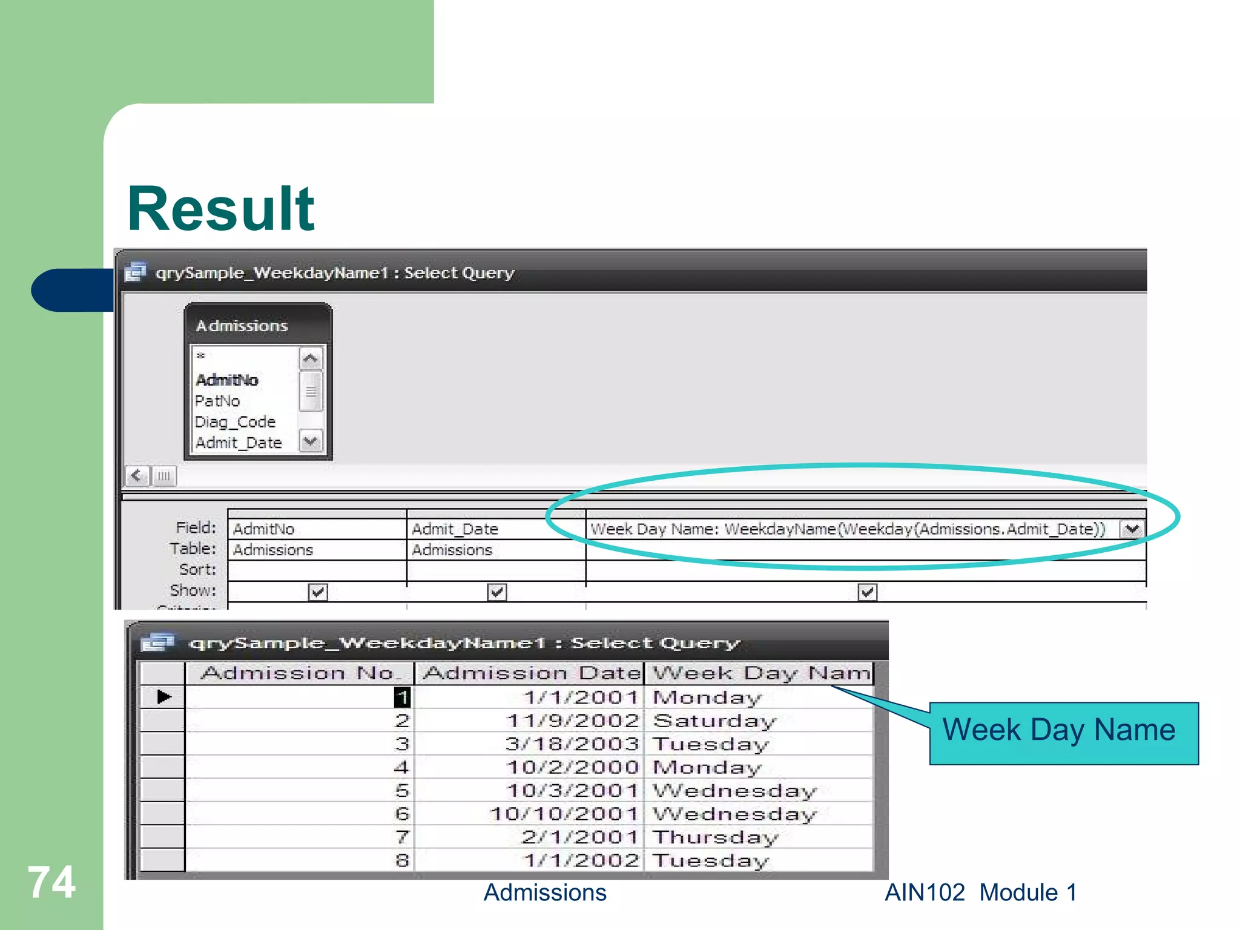This screenshot has width=1240, height=930.
Task: Click Saturday weekday cell
Action: click(x=759, y=721)
